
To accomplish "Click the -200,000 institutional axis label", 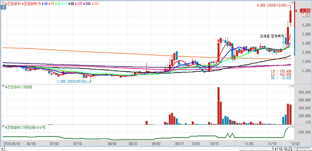I will (x=304, y=132).
